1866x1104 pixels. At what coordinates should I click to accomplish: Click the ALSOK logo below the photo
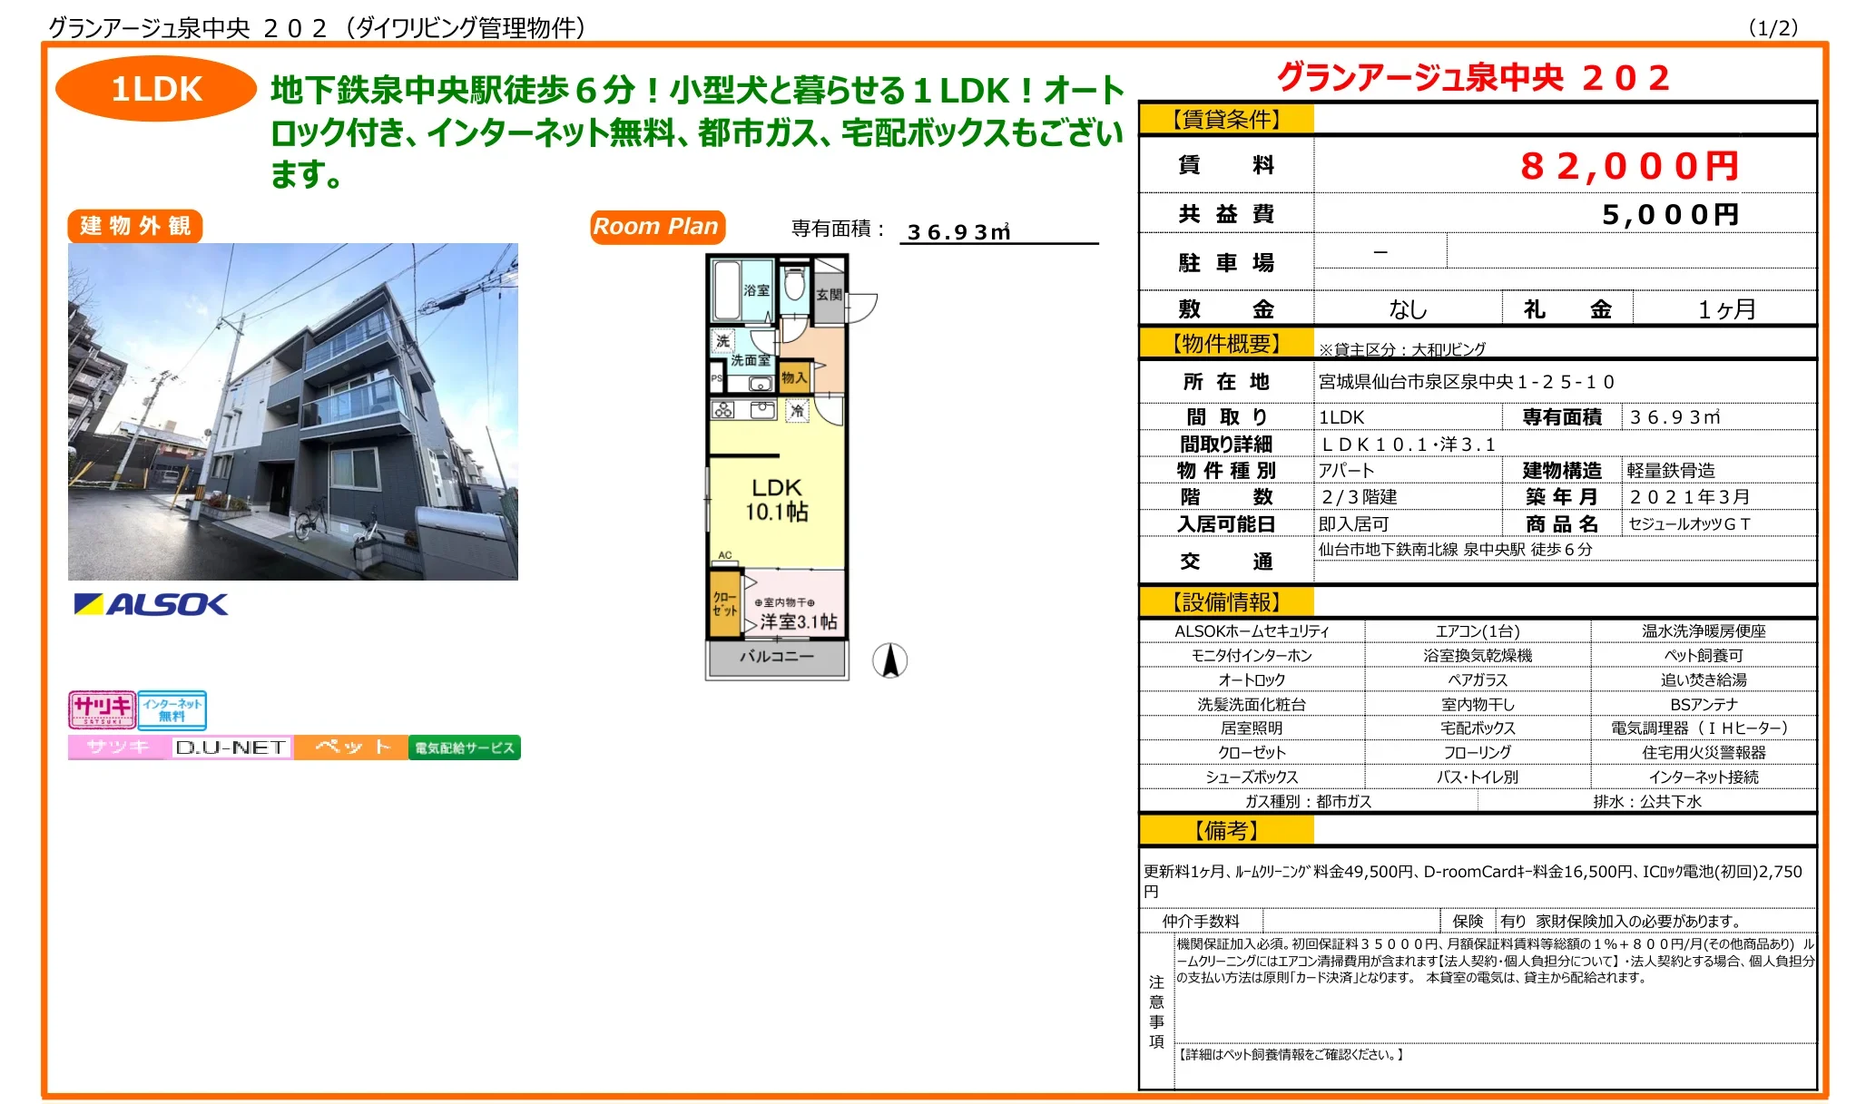coord(151,604)
